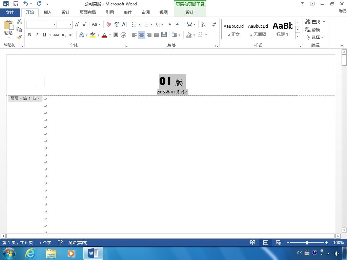Screen dimensions: 347x260
Task: Click the zoom slider handle
Action: [x=307, y=242]
